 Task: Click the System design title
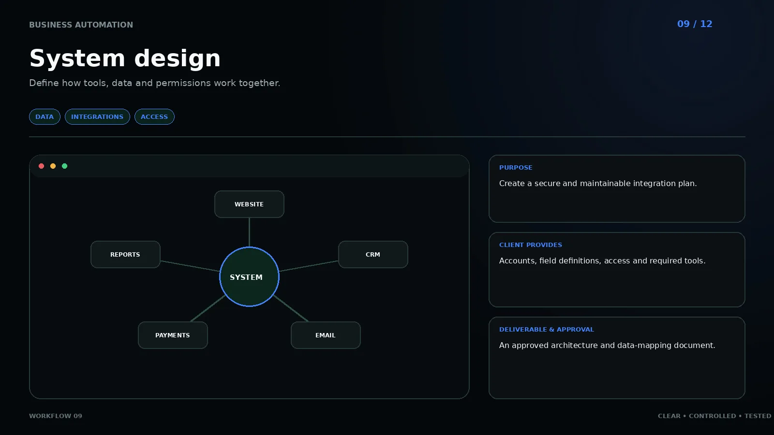pos(125,58)
